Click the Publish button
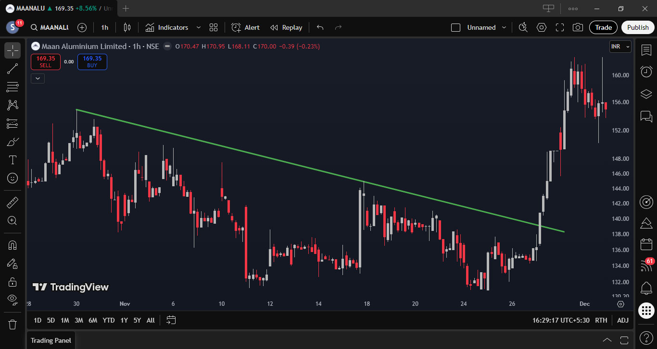The width and height of the screenshot is (657, 349). (x=638, y=27)
